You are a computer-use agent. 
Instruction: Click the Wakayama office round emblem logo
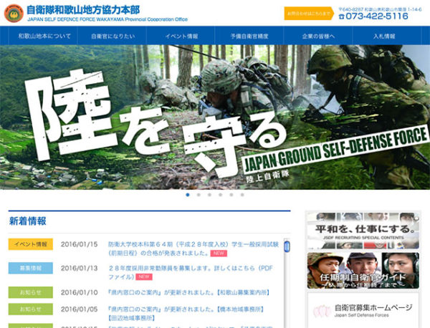[x=14, y=13]
